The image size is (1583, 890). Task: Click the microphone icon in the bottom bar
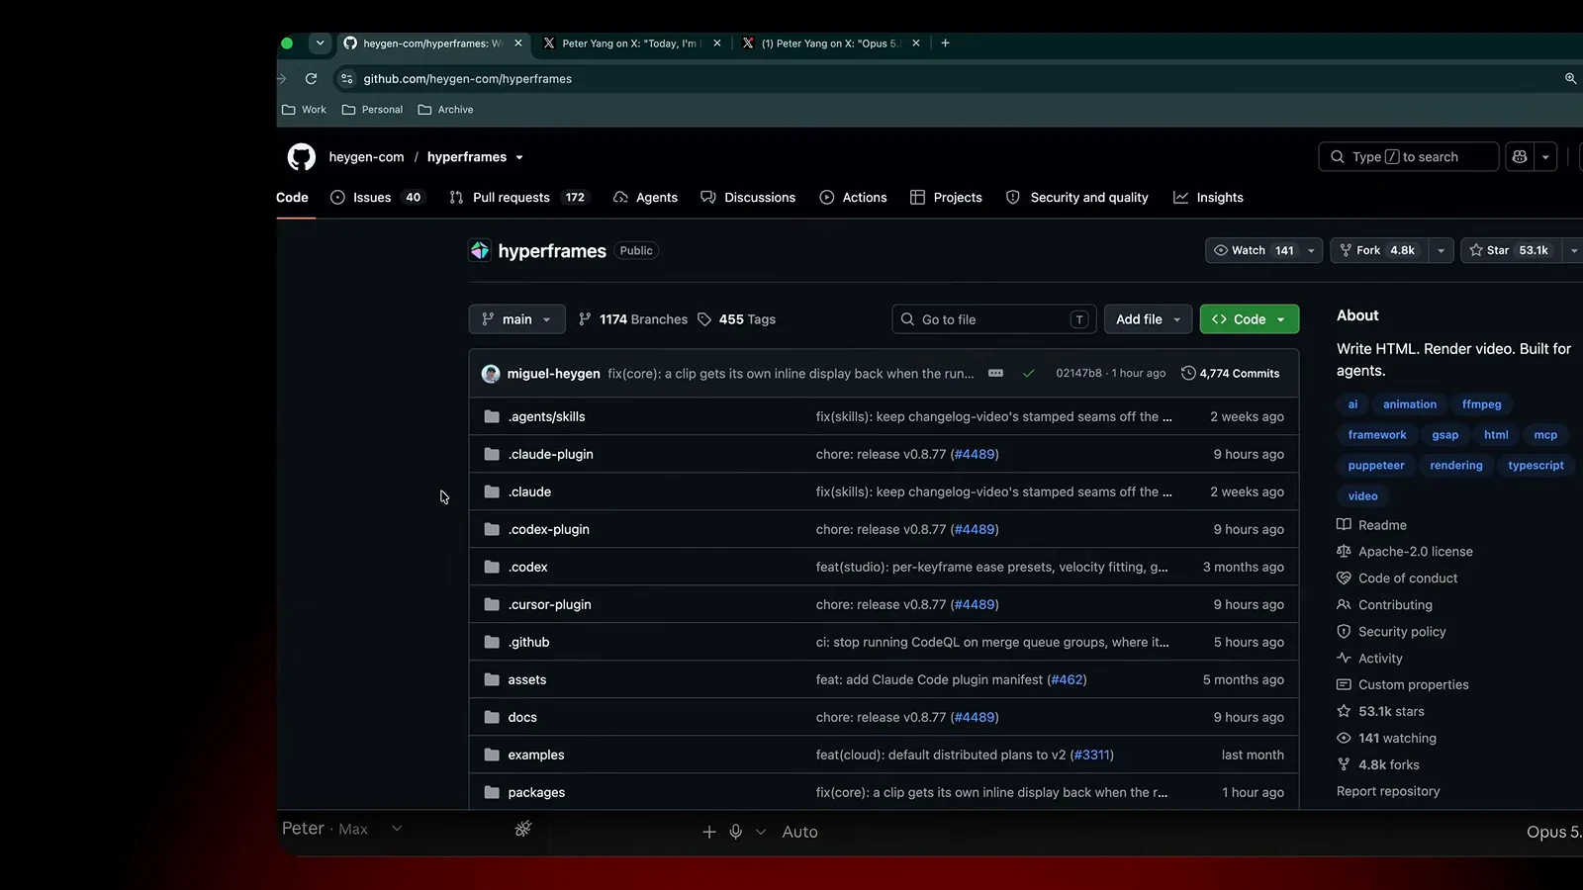pos(736,832)
